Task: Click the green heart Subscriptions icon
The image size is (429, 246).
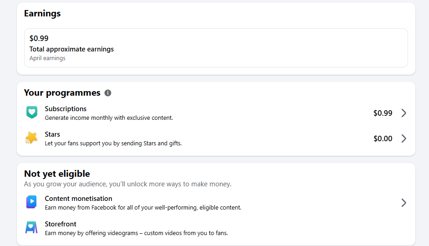Action: (31, 113)
